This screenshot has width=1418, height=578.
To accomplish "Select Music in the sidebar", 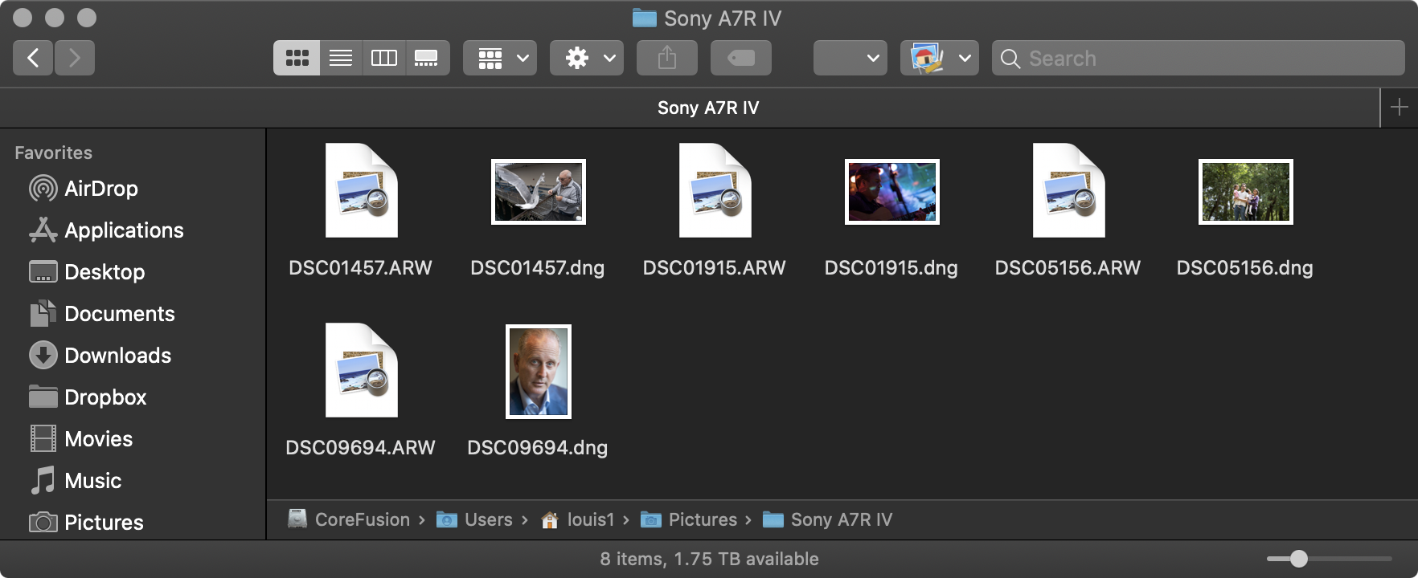I will click(x=76, y=481).
